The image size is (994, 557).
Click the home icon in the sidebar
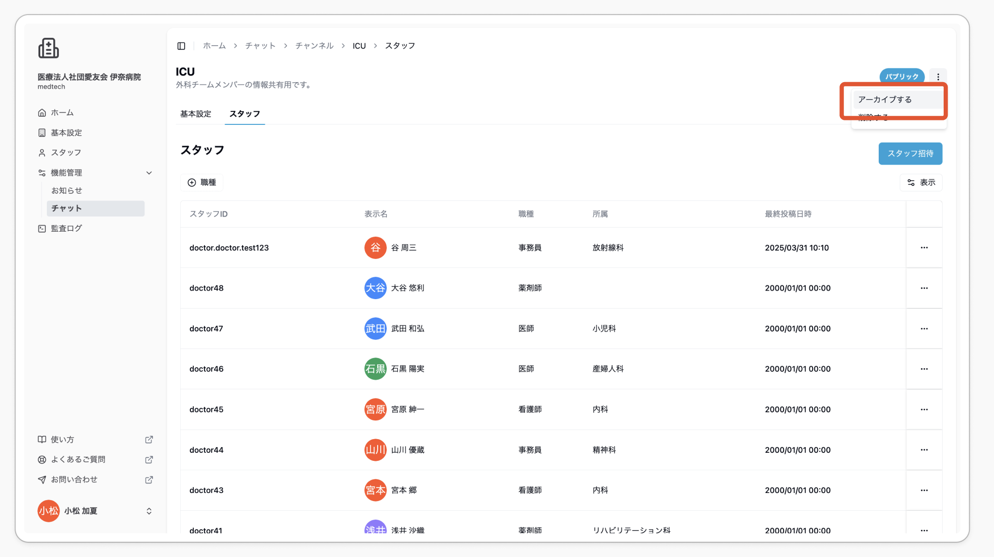tap(42, 113)
